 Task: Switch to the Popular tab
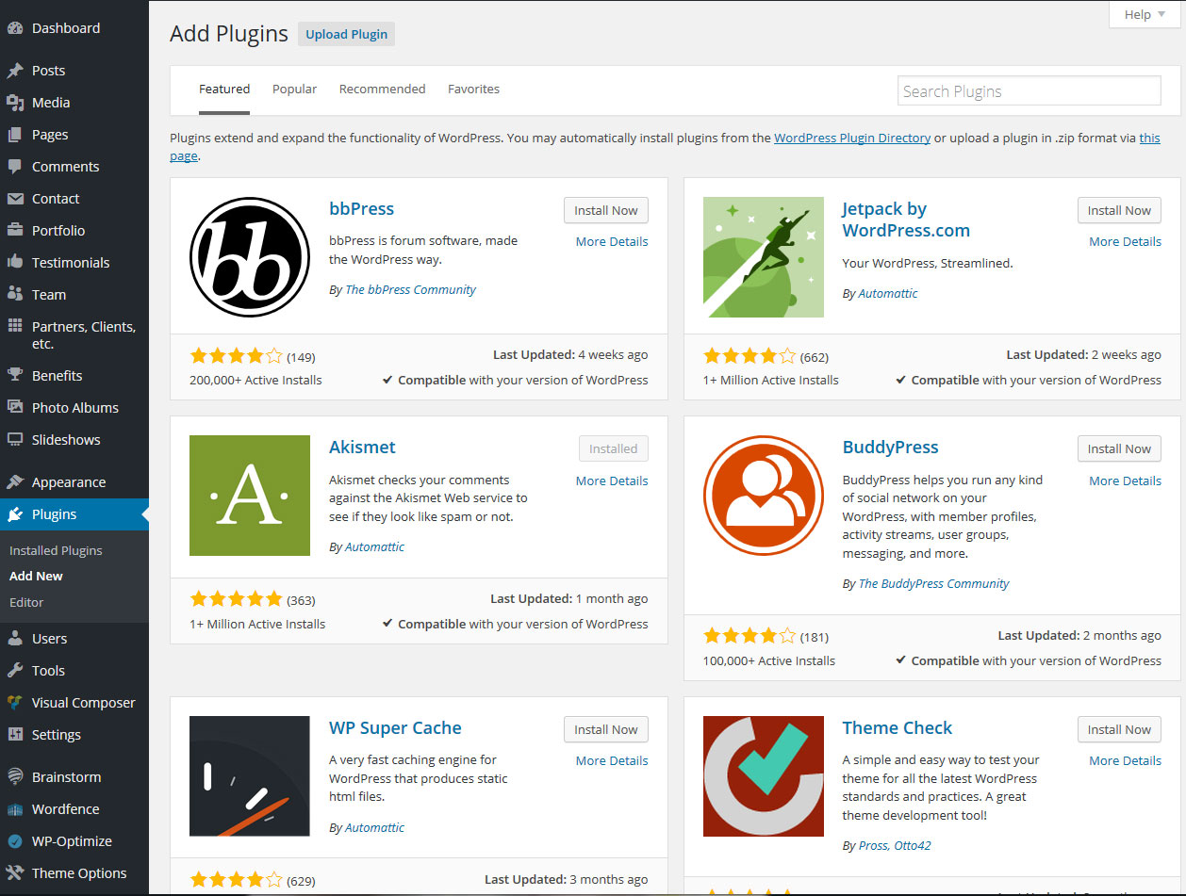point(294,89)
